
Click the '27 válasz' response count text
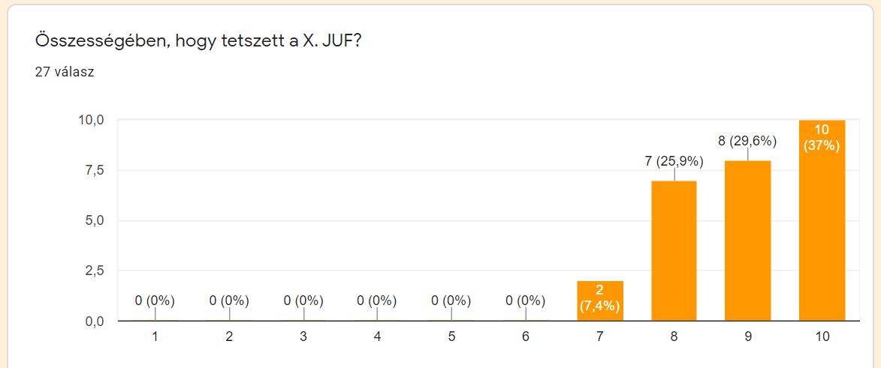coord(65,73)
